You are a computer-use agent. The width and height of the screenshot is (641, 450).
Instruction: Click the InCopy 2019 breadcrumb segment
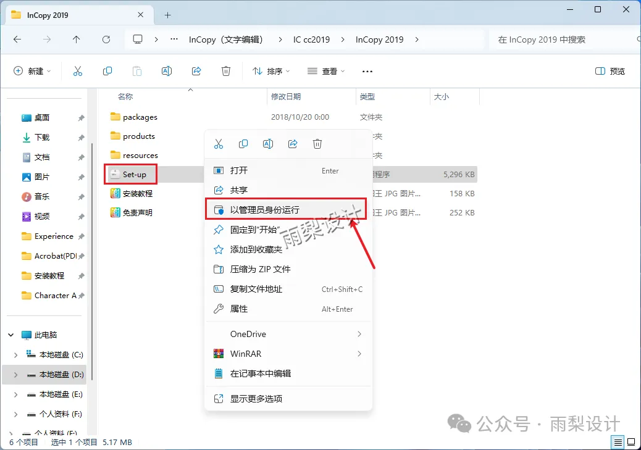pyautogui.click(x=379, y=40)
